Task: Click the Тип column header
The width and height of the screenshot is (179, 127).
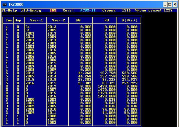Action: coord(9,20)
